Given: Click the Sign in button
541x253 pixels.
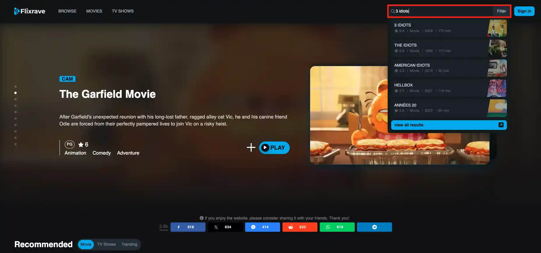Looking at the screenshot, I should click(524, 11).
